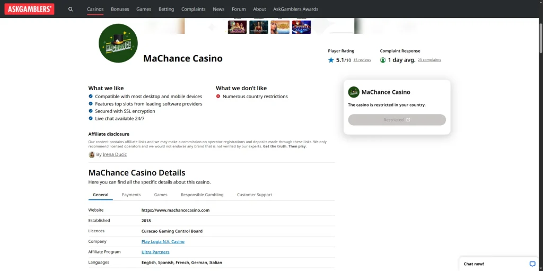The image size is (543, 271).
Task: Open Play Logia N.V. Casino link
Action: (163, 241)
